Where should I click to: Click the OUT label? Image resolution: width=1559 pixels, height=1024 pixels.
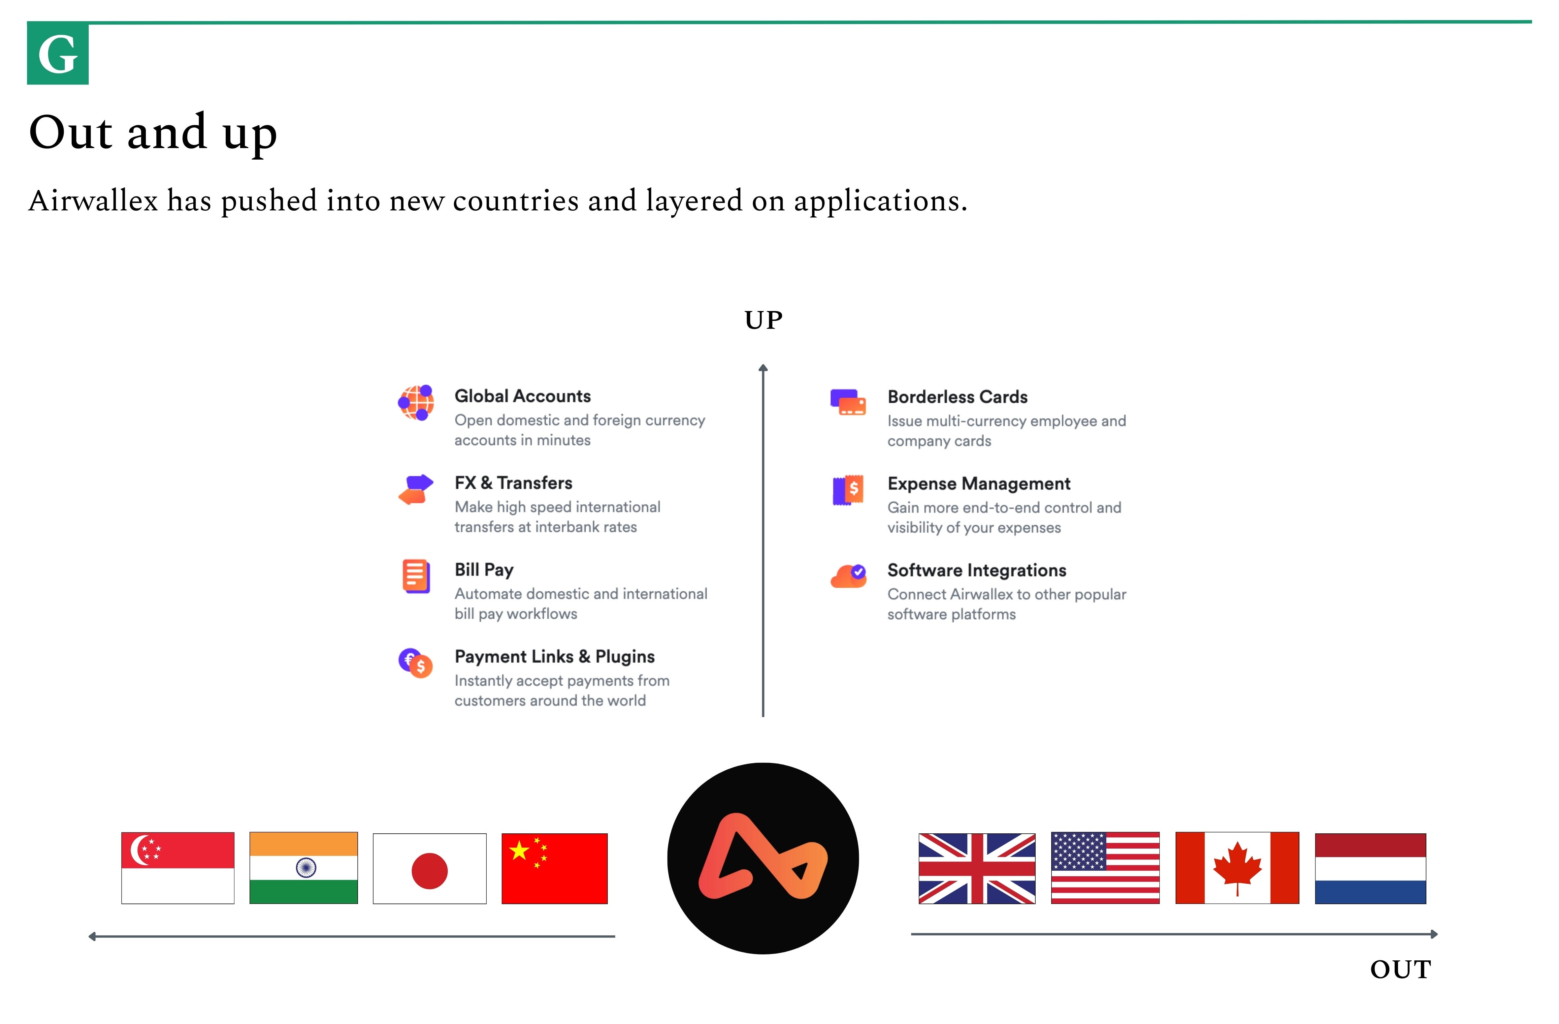tap(1401, 970)
